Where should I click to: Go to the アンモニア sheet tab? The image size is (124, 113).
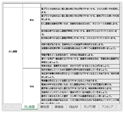[107, 107]
